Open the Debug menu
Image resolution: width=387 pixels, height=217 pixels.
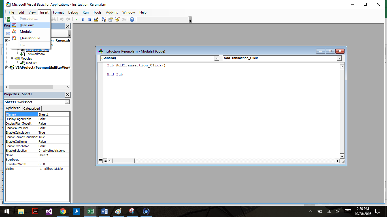pyautogui.click(x=73, y=12)
